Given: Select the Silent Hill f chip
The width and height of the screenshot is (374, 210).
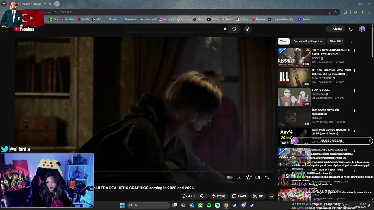Looking at the screenshot, I should point(336,41).
